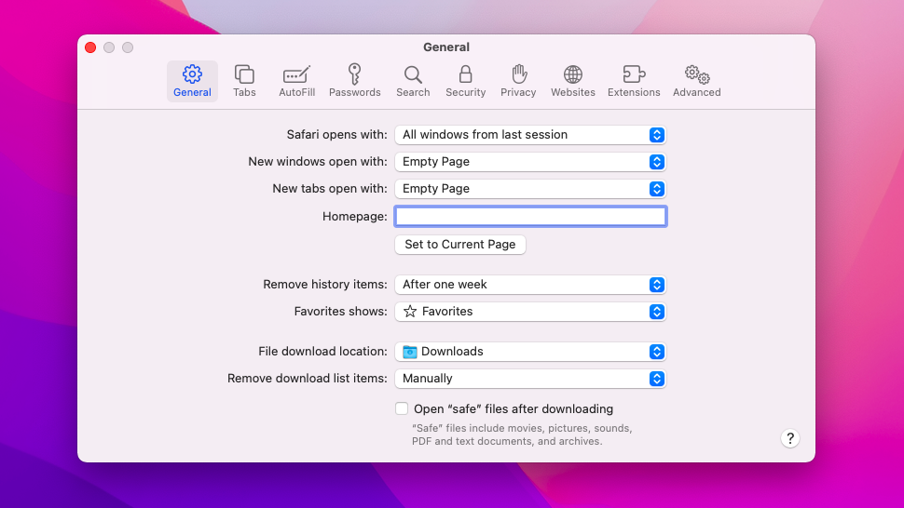Focus the Homepage text field
Screen dimensions: 904x508
coord(530,216)
